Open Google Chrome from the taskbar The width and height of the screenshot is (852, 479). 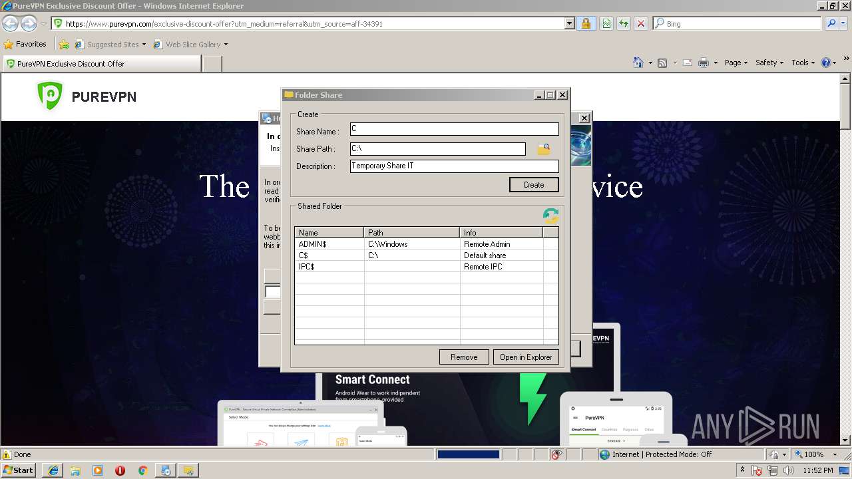click(142, 470)
